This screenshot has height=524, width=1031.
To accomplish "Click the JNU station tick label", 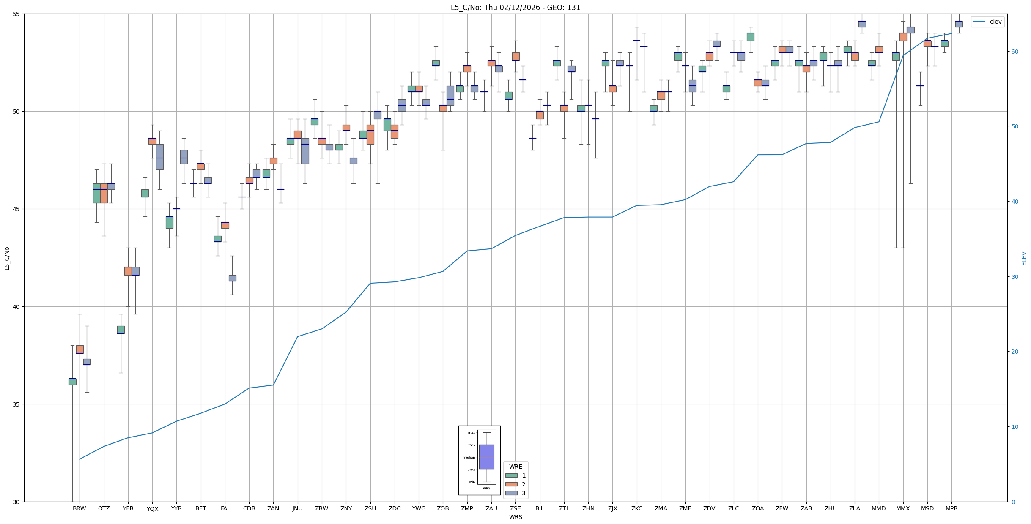I will pyautogui.click(x=297, y=508).
